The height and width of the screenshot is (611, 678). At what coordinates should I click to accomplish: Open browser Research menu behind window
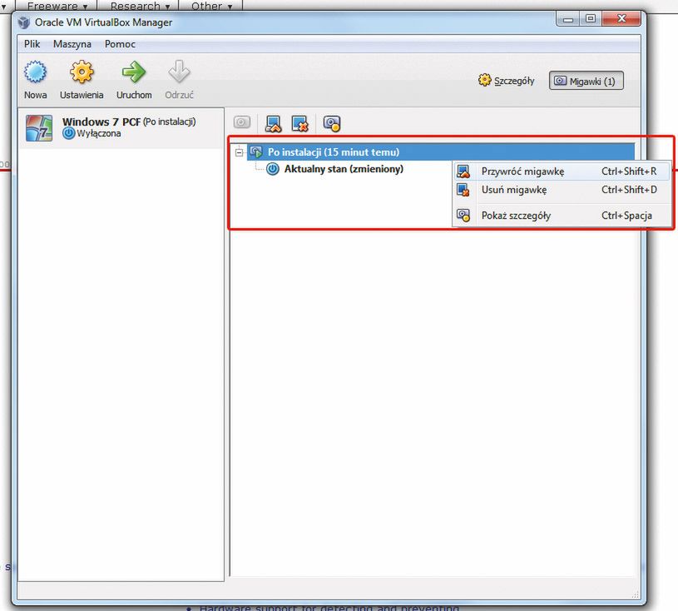click(x=139, y=6)
